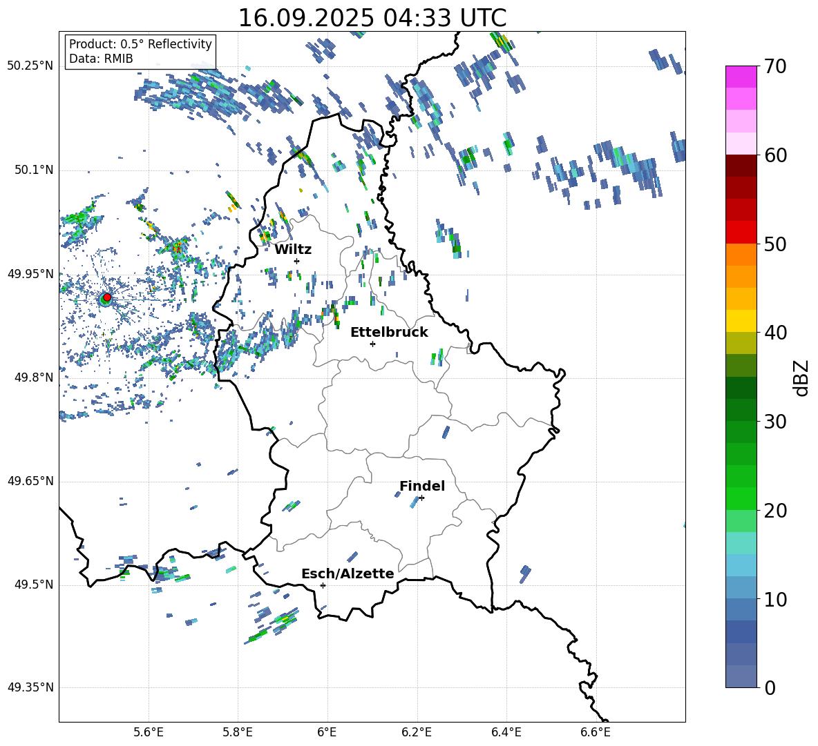818x746 pixels.
Task: Click the Wiltz station cross marker
Action: pos(296,261)
